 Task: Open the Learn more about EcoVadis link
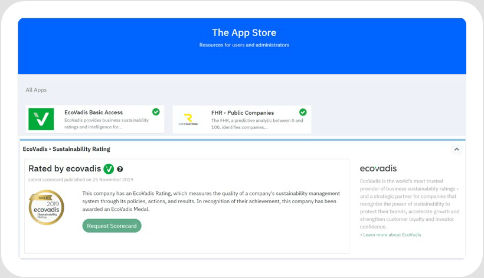point(391,234)
